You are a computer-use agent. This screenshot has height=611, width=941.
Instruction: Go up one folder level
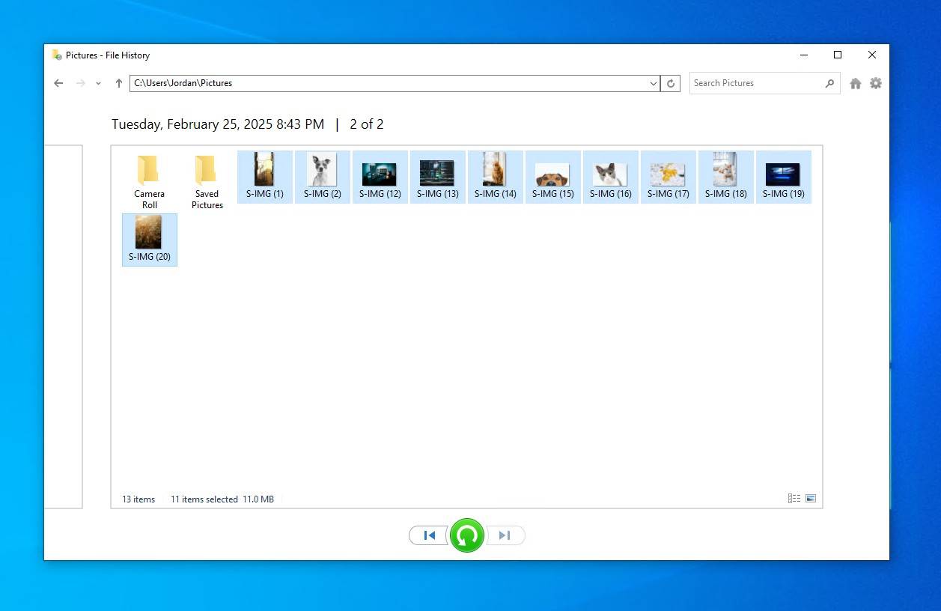coord(118,83)
